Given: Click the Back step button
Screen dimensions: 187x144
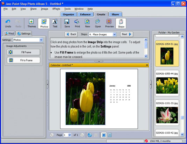Looking at the screenshot, I should tap(71, 34).
